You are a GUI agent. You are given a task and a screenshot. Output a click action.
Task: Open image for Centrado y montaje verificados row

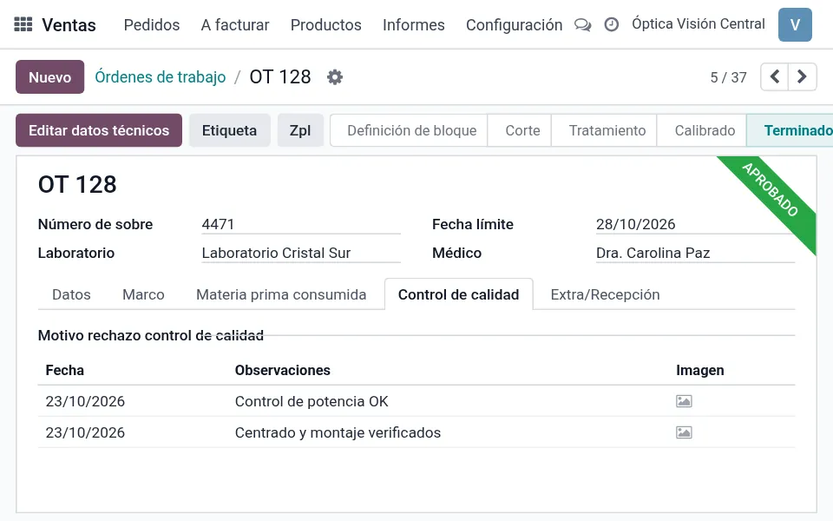coord(684,432)
